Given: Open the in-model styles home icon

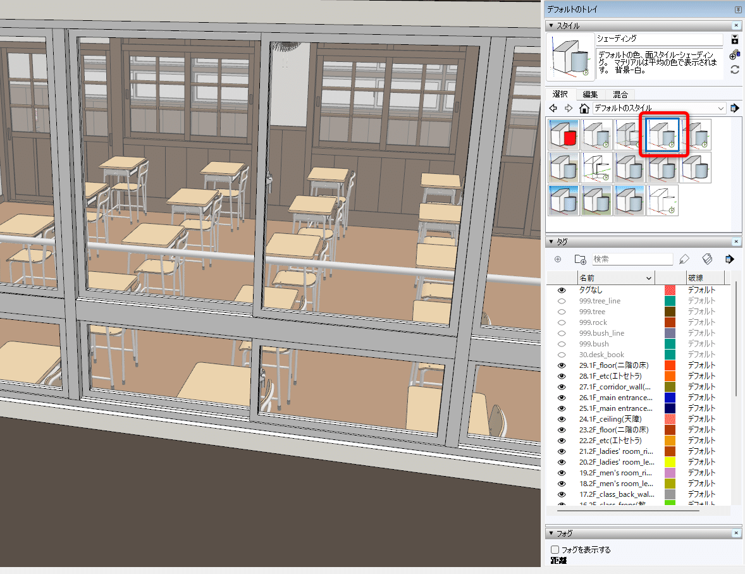Looking at the screenshot, I should click(x=584, y=108).
